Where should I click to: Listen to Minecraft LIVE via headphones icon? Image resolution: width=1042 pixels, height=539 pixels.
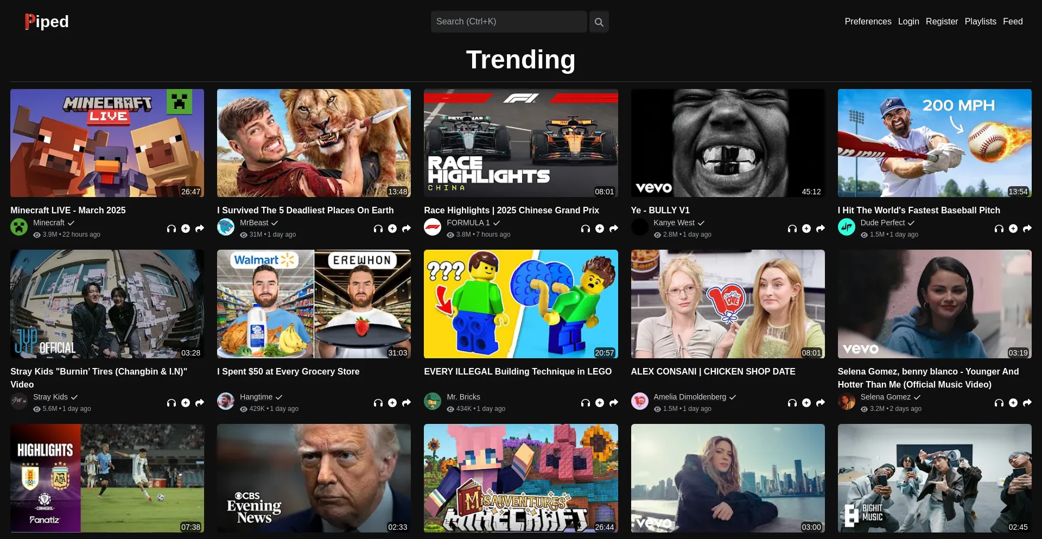[x=171, y=229]
